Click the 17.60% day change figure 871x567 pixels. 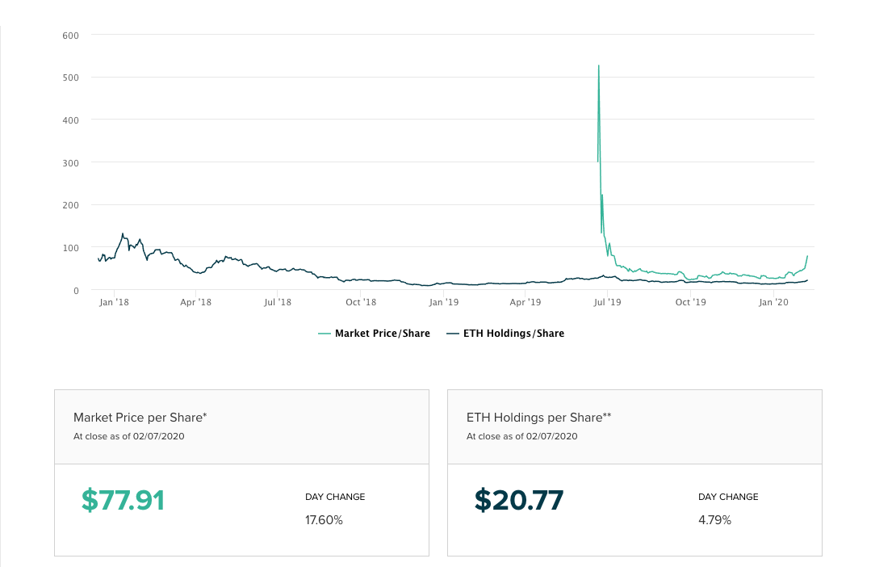click(x=324, y=520)
